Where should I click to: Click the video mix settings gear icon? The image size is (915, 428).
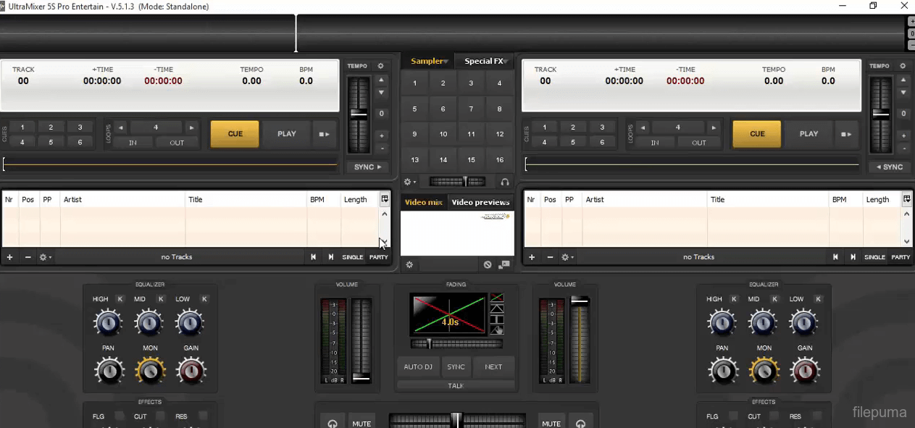tap(409, 265)
